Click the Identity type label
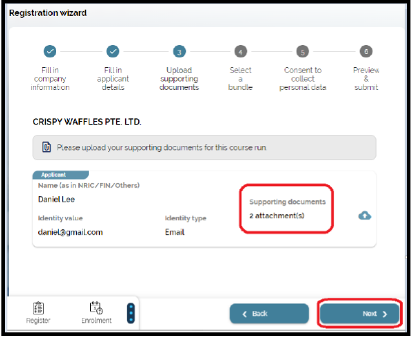The width and height of the screenshot is (416, 340). pyautogui.click(x=185, y=218)
